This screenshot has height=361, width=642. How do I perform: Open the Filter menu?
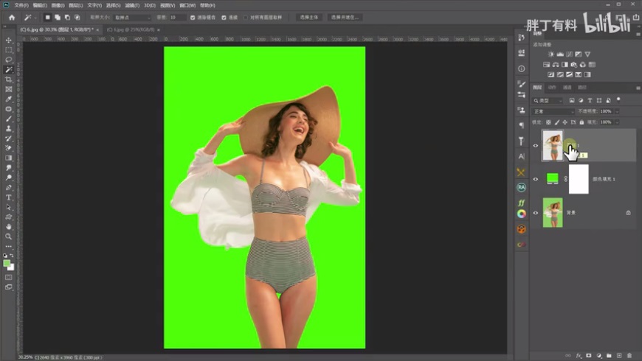point(133,5)
